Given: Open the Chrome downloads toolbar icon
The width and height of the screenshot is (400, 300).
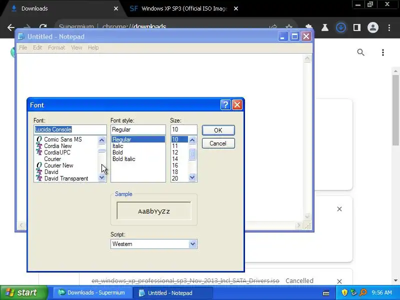Looking at the screenshot, I should pos(341,27).
